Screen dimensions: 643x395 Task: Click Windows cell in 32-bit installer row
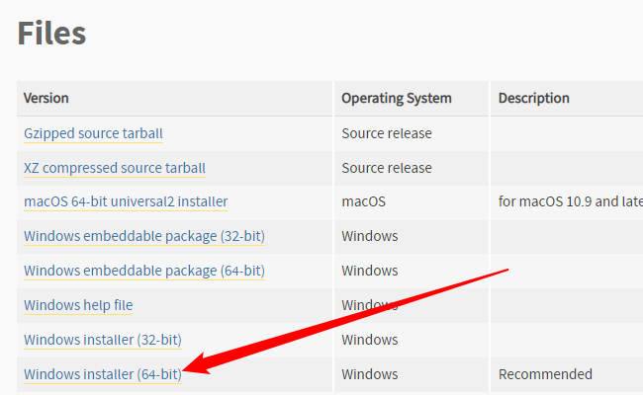coord(370,340)
